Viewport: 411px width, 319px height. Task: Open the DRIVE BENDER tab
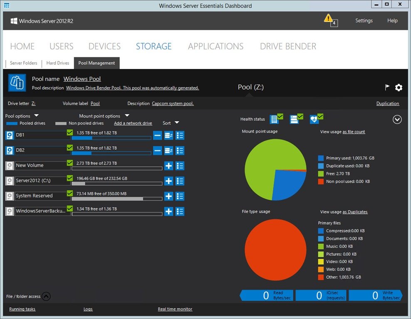pos(288,47)
